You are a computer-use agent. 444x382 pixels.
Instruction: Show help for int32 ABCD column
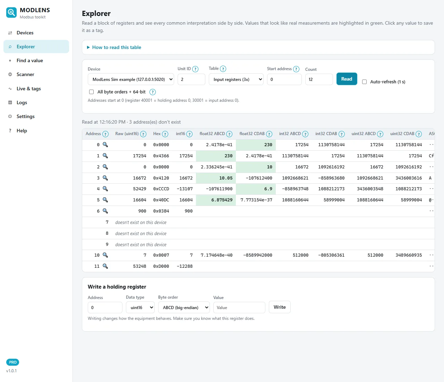(x=305, y=134)
